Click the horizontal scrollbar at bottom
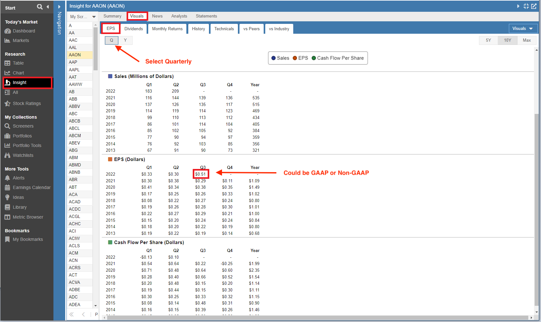541x322 pixels. [x=317, y=318]
